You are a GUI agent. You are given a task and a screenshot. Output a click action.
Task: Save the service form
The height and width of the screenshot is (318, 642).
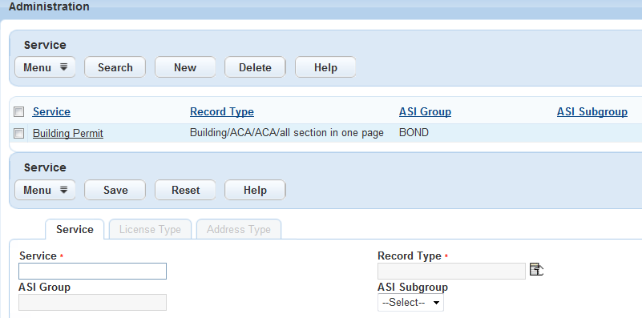click(x=115, y=190)
